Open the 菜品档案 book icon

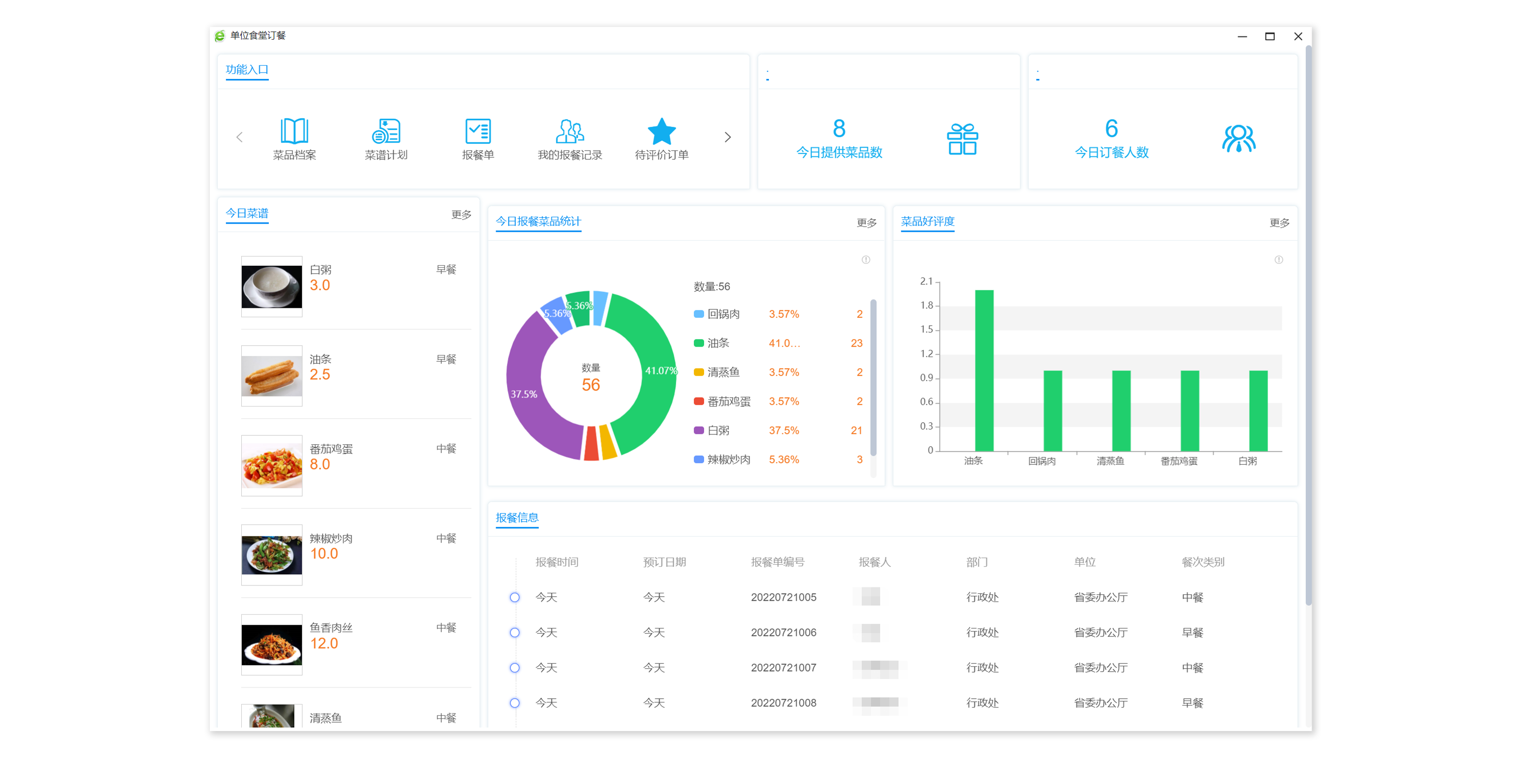click(x=294, y=131)
